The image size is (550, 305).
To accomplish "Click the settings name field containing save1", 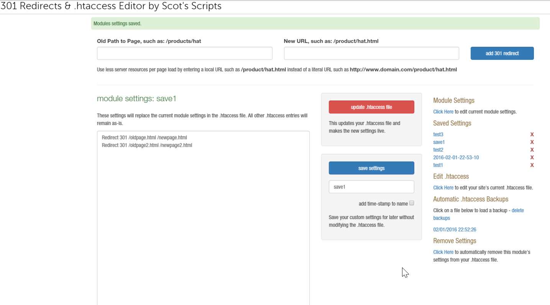I will click(371, 187).
